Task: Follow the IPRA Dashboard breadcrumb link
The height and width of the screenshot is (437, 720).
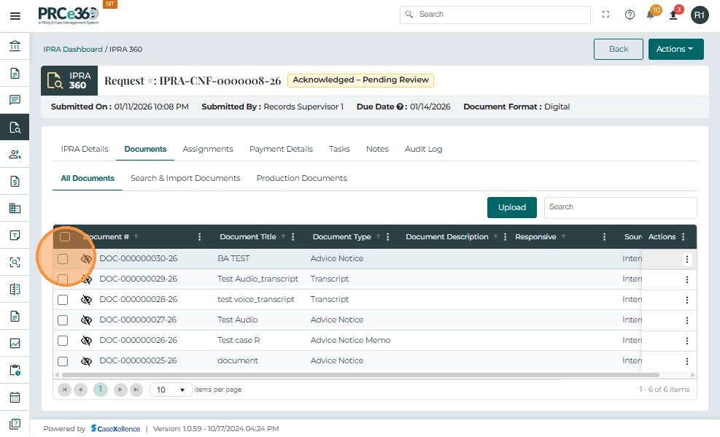Action: click(x=73, y=50)
